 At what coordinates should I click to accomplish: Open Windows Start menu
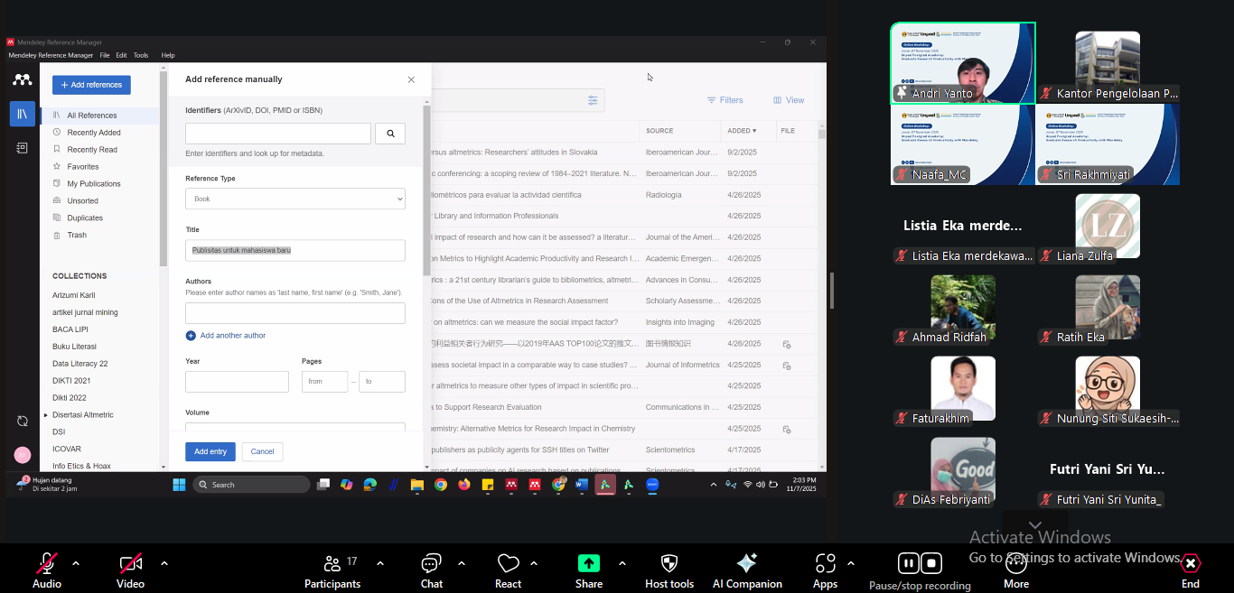(179, 485)
